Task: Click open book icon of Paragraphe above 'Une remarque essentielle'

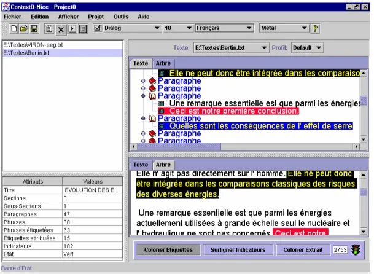Action: (152, 96)
